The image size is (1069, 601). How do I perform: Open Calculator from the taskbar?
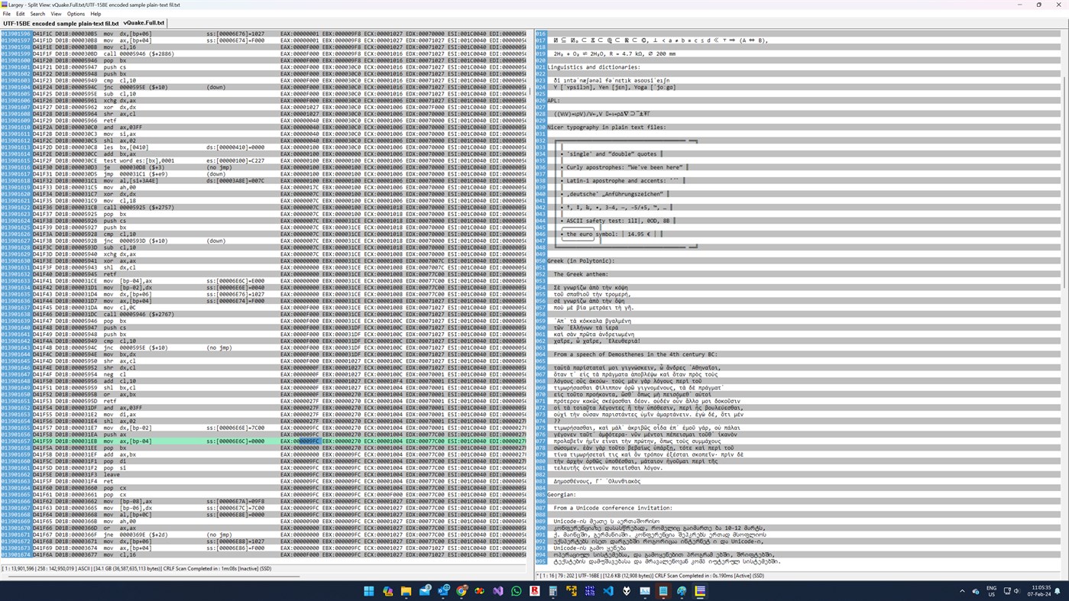tap(553, 590)
